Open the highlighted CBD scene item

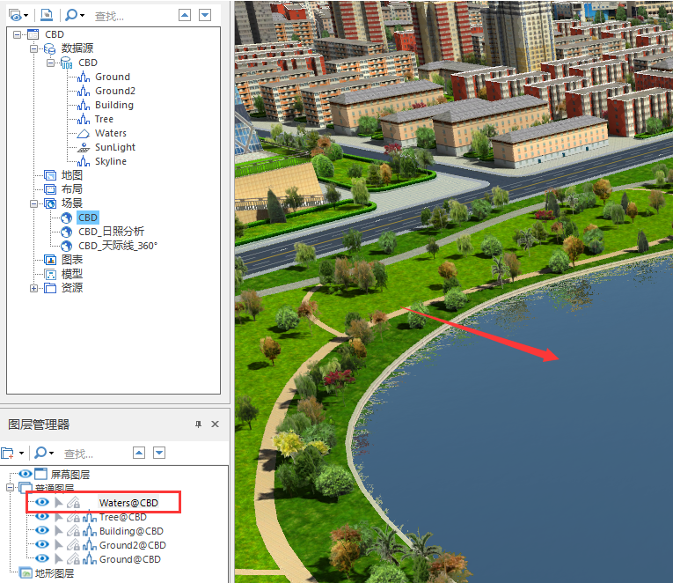88,218
